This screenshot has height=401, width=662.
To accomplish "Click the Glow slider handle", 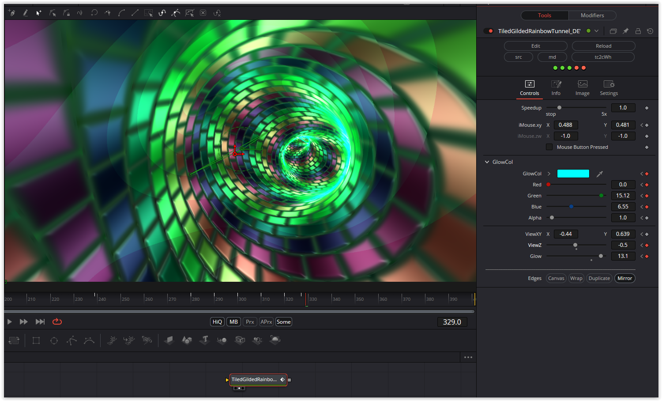I will coord(601,256).
